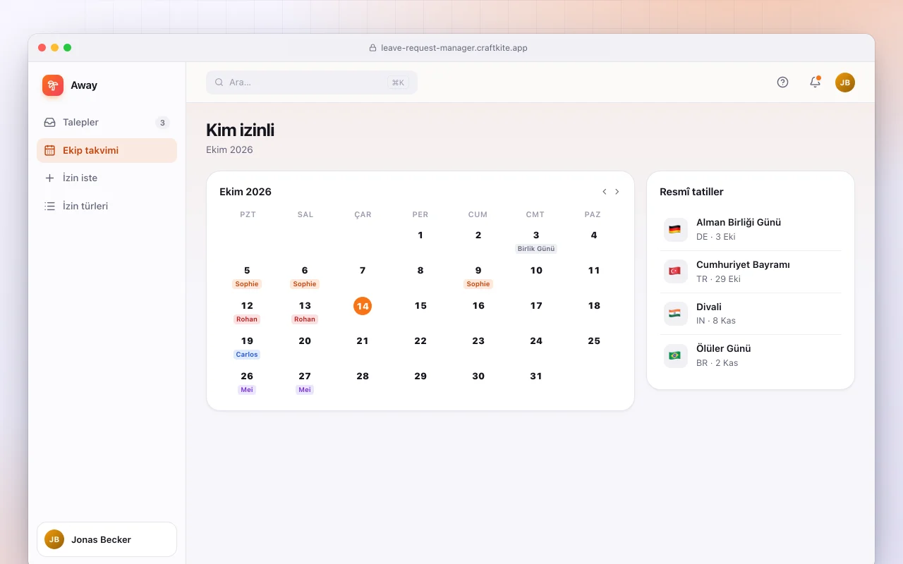
Task: Open the notifications bell
Action: (815, 82)
